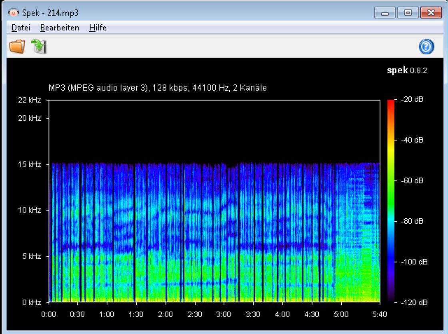
Task: Save the spectrogram using the green arrow icon
Action: tap(39, 47)
